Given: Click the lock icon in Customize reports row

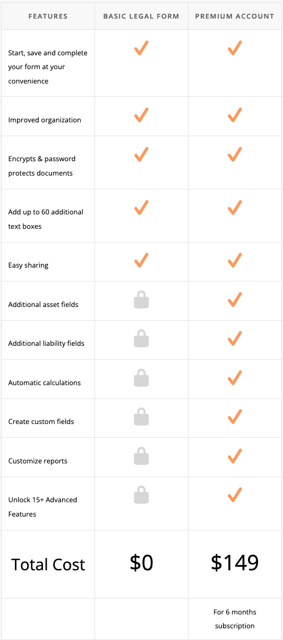Looking at the screenshot, I should click(141, 456).
